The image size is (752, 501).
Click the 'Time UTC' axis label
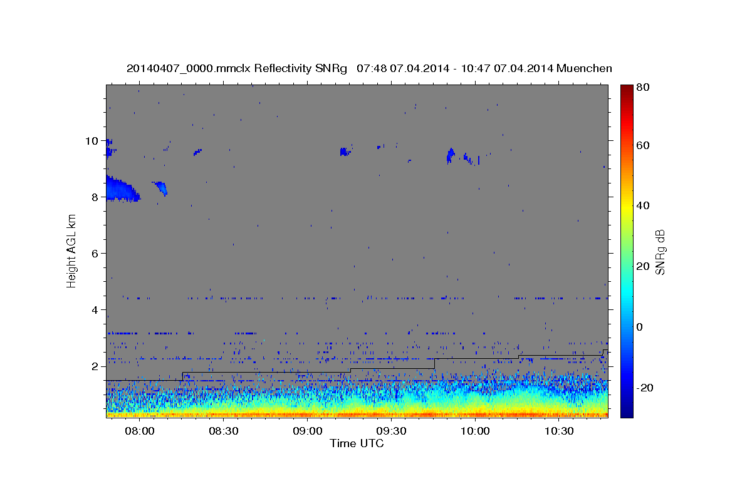(x=357, y=443)
